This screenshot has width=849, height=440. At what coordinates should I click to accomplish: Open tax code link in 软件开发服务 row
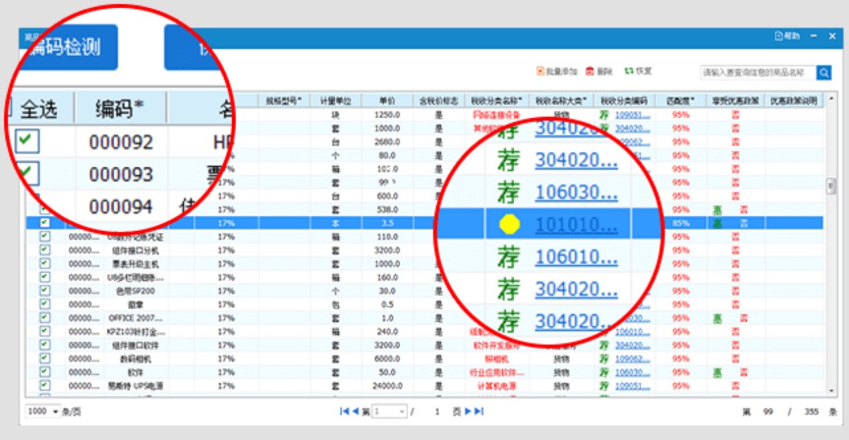click(633, 345)
